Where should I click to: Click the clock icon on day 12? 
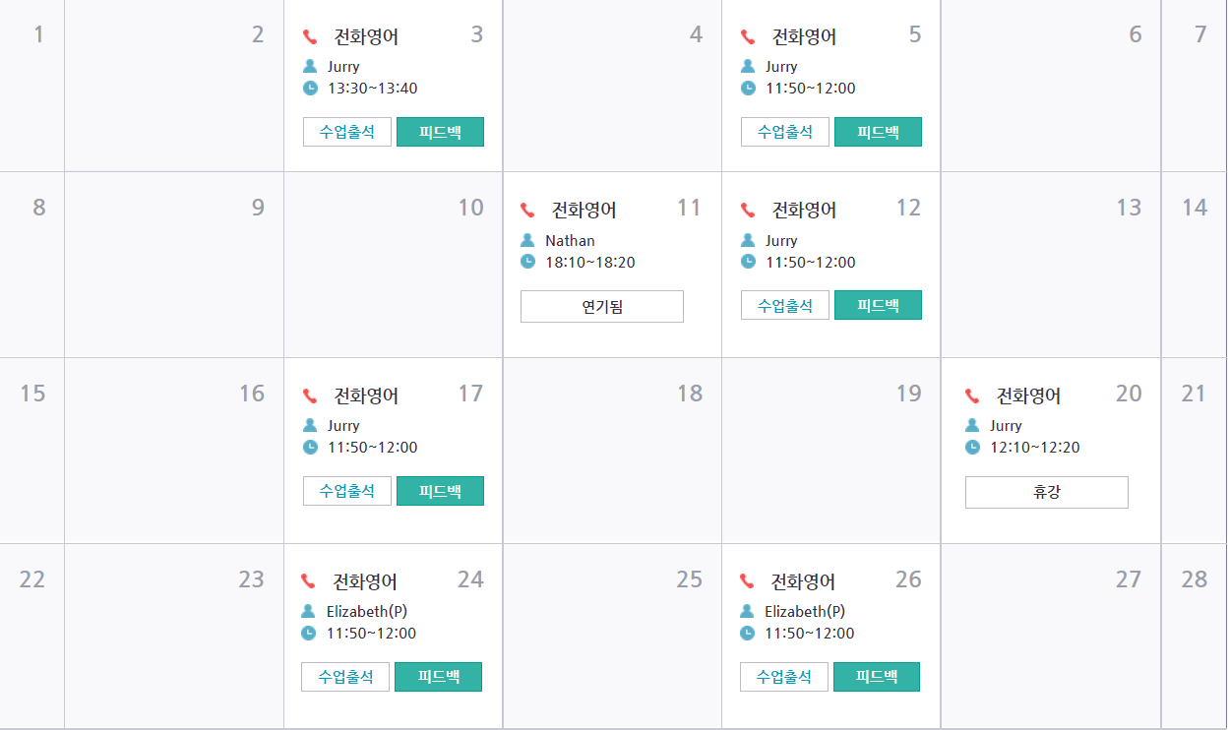click(x=748, y=262)
